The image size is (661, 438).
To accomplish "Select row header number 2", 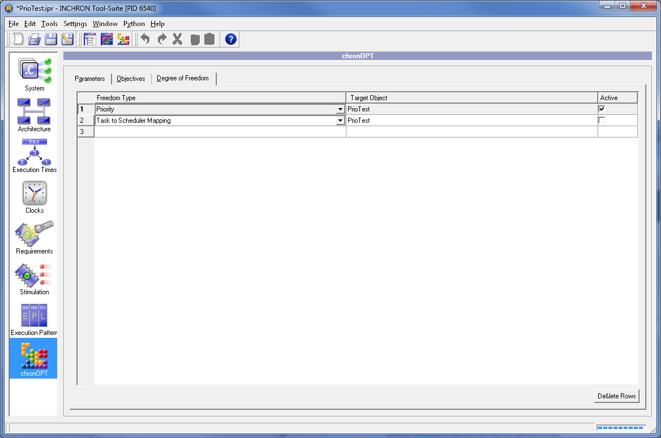I will point(85,121).
